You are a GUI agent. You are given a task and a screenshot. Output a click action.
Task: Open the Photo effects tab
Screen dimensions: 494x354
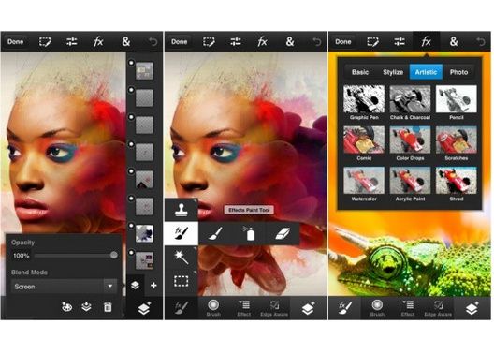click(x=458, y=72)
